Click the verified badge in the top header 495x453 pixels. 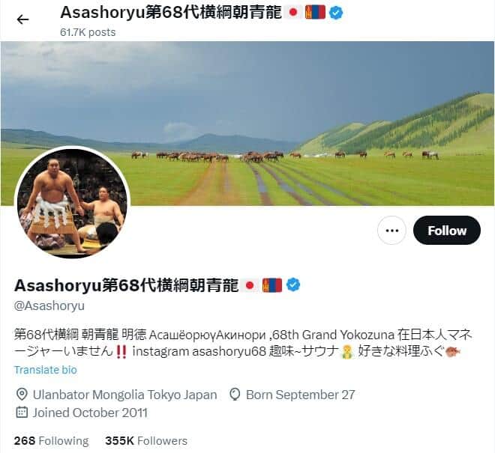[336, 13]
